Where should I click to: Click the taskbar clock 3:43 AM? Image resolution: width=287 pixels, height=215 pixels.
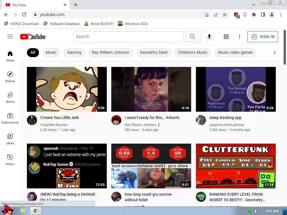click(x=272, y=211)
